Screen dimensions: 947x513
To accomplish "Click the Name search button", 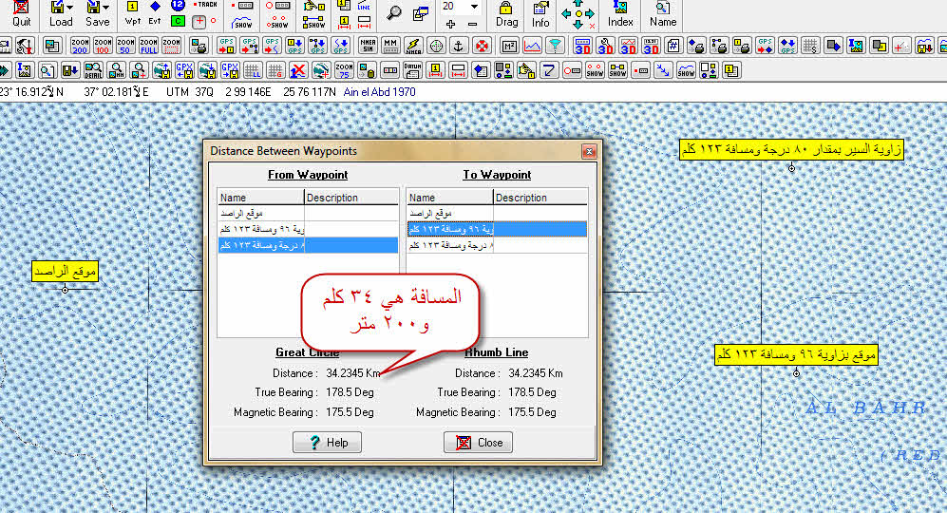I will pyautogui.click(x=663, y=14).
